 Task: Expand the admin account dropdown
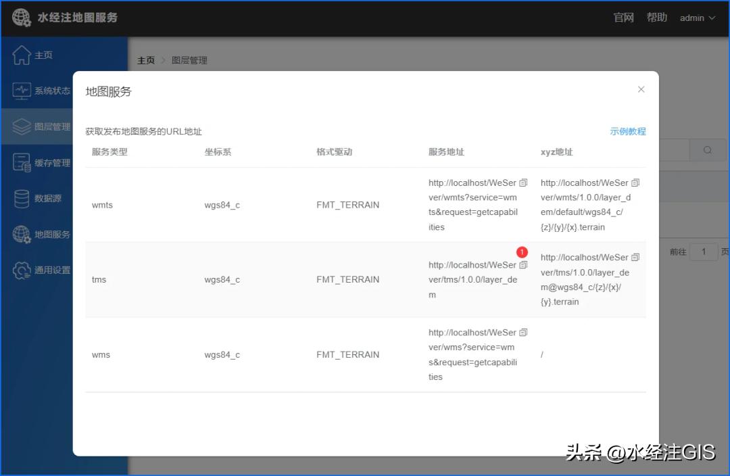pyautogui.click(x=697, y=18)
